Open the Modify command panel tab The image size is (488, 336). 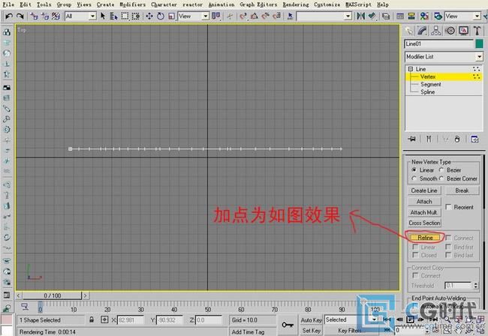[x=423, y=31]
